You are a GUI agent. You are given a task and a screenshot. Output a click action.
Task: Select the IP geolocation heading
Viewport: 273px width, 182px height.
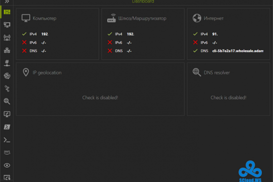coord(47,73)
